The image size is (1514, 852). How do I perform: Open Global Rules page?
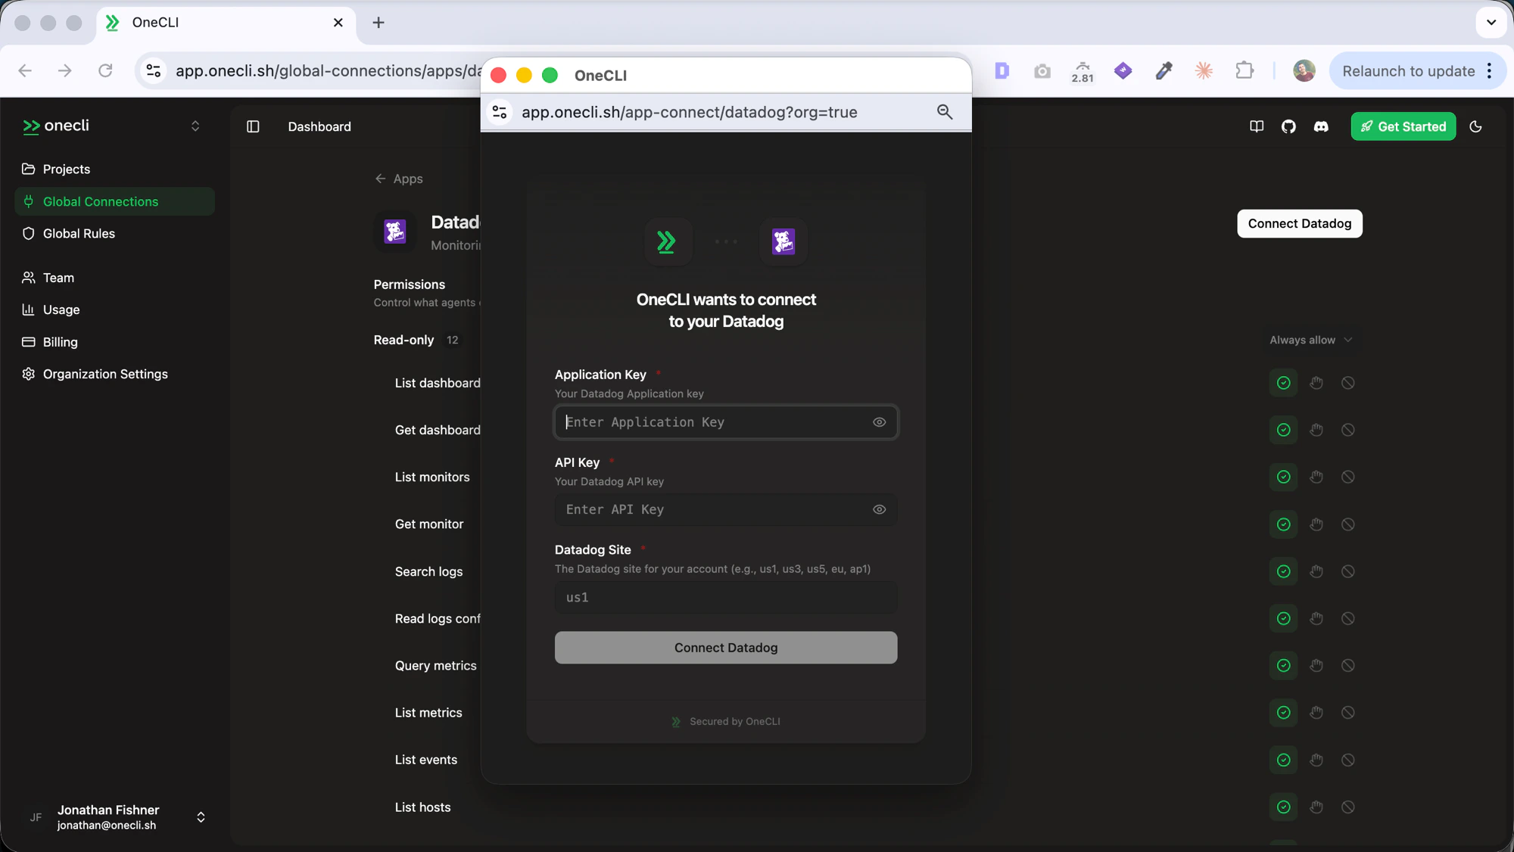tap(114, 233)
